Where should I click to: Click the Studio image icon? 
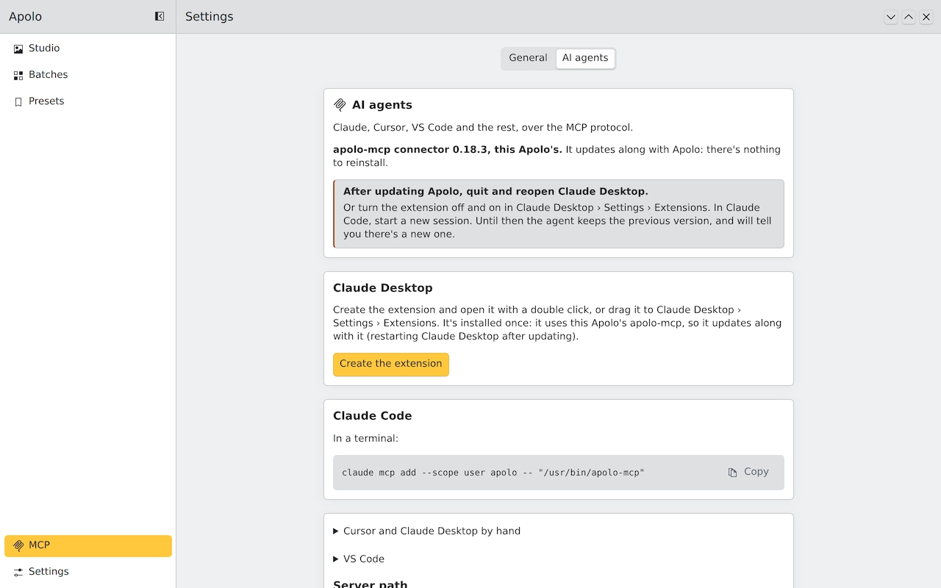18,49
